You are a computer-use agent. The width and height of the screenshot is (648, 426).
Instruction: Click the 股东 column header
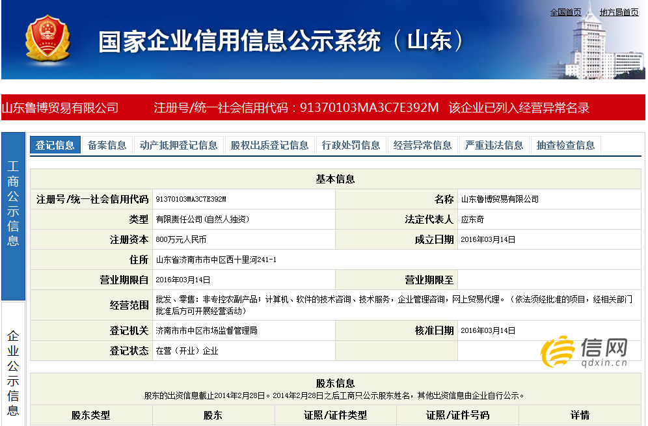pos(213,415)
